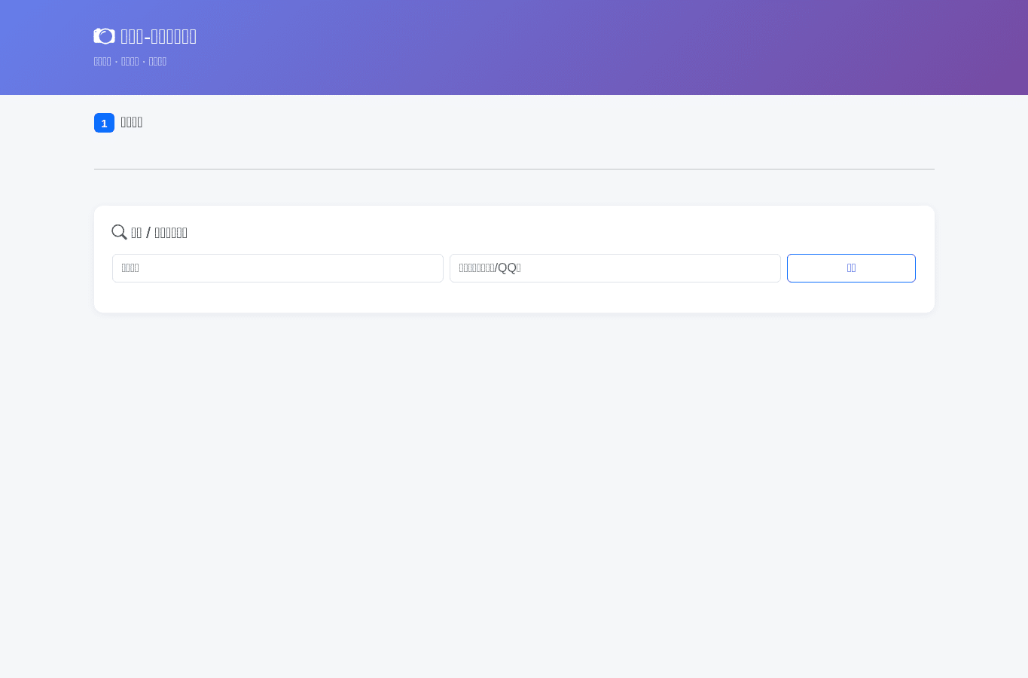Click the camera logo icon in the header
This screenshot has width=1028, height=678.
click(x=104, y=36)
